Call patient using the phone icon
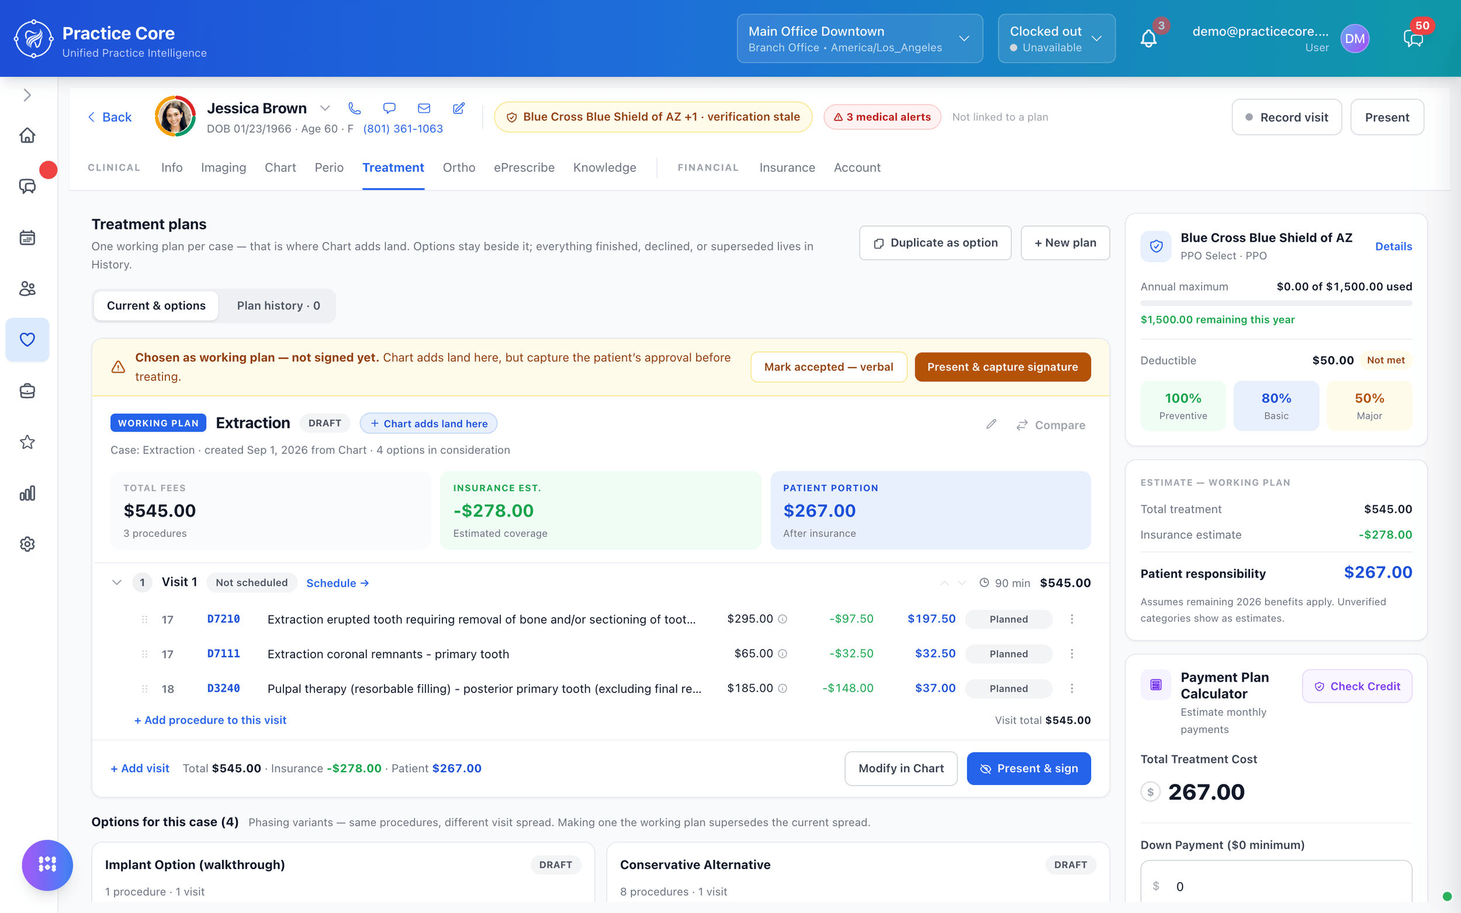Screen dimensions: 1461x913 click(355, 108)
